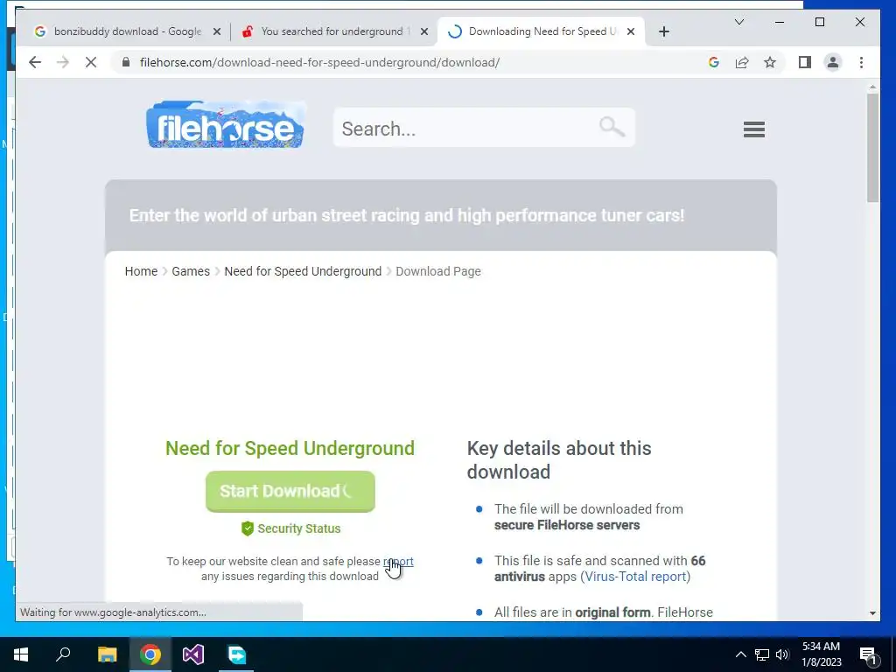Click the Need for Speed Underground heading
Screen dimensions: 896x672
point(290,449)
